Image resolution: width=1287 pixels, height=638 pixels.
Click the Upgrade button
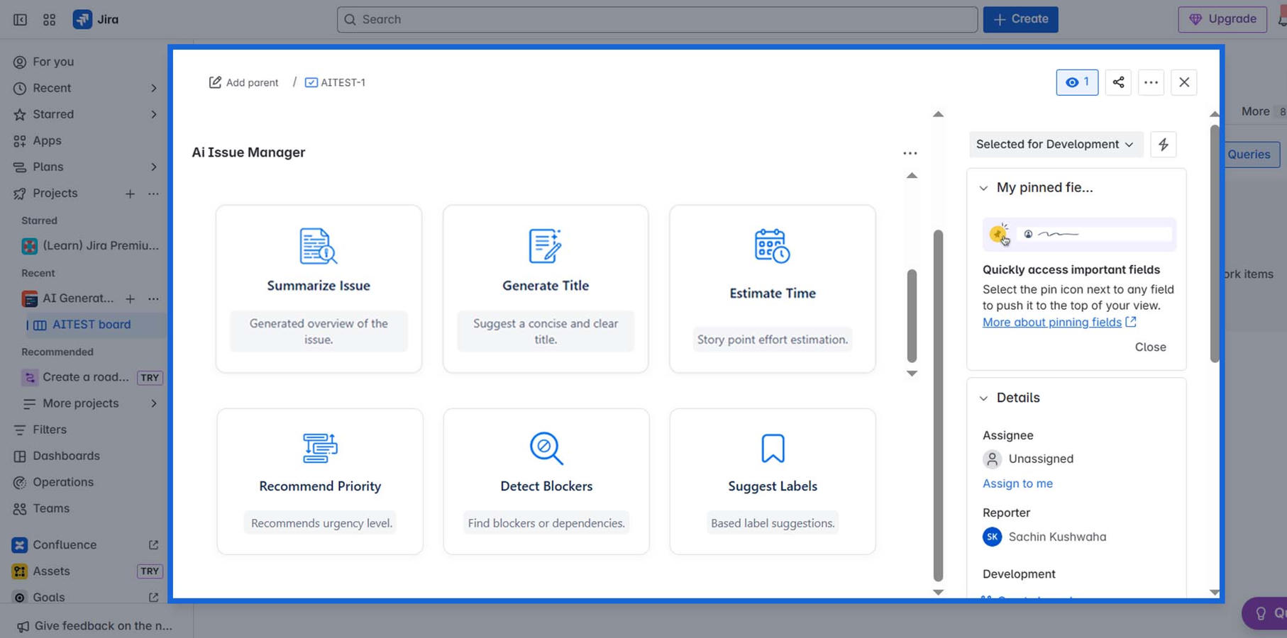click(1222, 19)
